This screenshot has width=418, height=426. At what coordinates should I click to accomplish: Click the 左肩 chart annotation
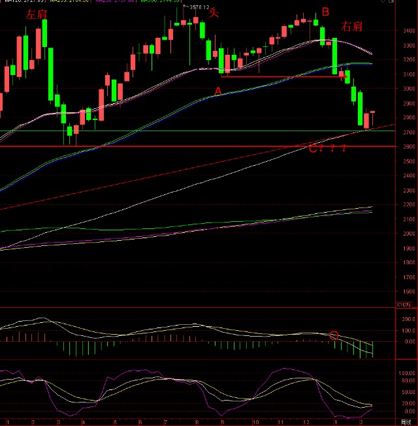pos(36,14)
